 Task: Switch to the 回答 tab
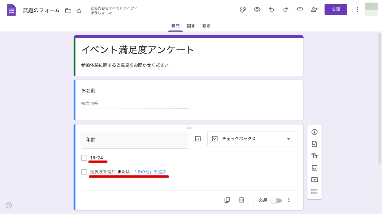(x=191, y=26)
